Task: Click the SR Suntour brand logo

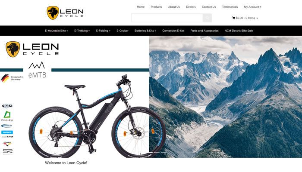Action: point(8,151)
